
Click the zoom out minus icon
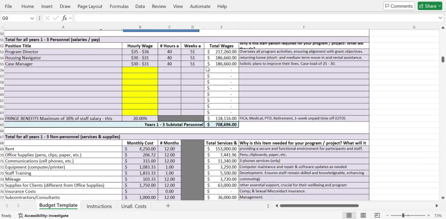coord(387,215)
